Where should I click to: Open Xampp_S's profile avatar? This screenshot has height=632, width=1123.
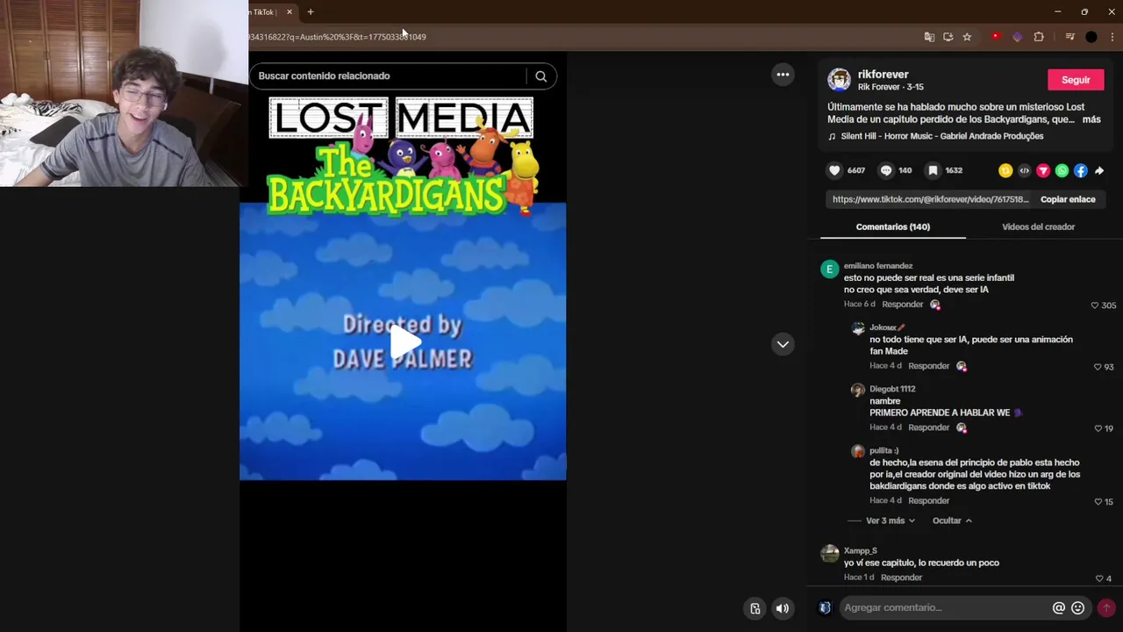pyautogui.click(x=830, y=554)
